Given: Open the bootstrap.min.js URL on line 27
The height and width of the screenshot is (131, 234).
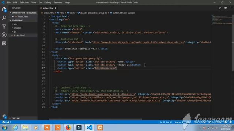Looking at the screenshot, I should 116,101.
